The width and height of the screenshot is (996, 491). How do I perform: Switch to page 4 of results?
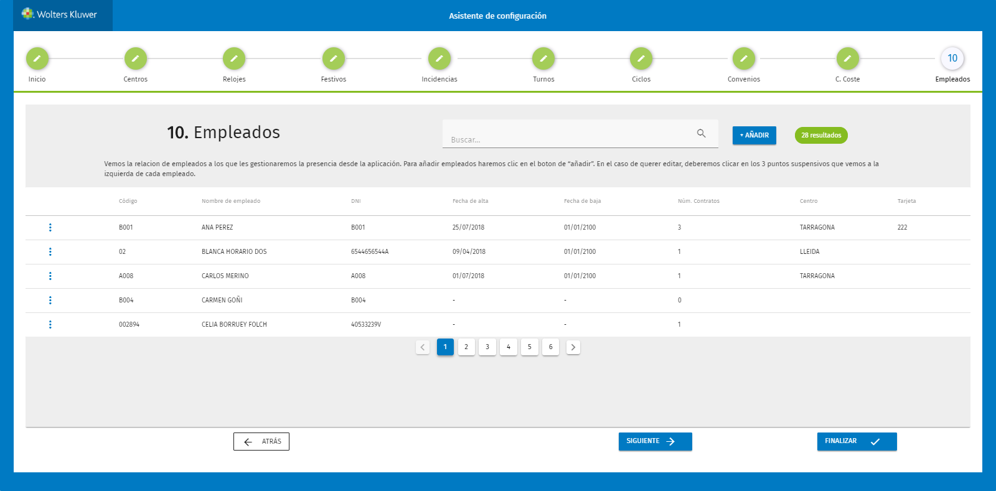pyautogui.click(x=509, y=347)
